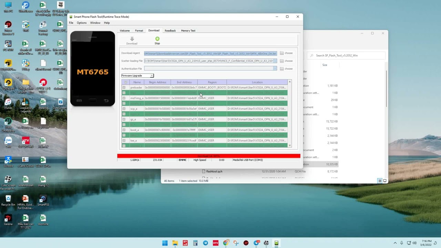The image size is (441, 248).
Task: Click the partition table scroll-down arrow
Action: (290, 146)
